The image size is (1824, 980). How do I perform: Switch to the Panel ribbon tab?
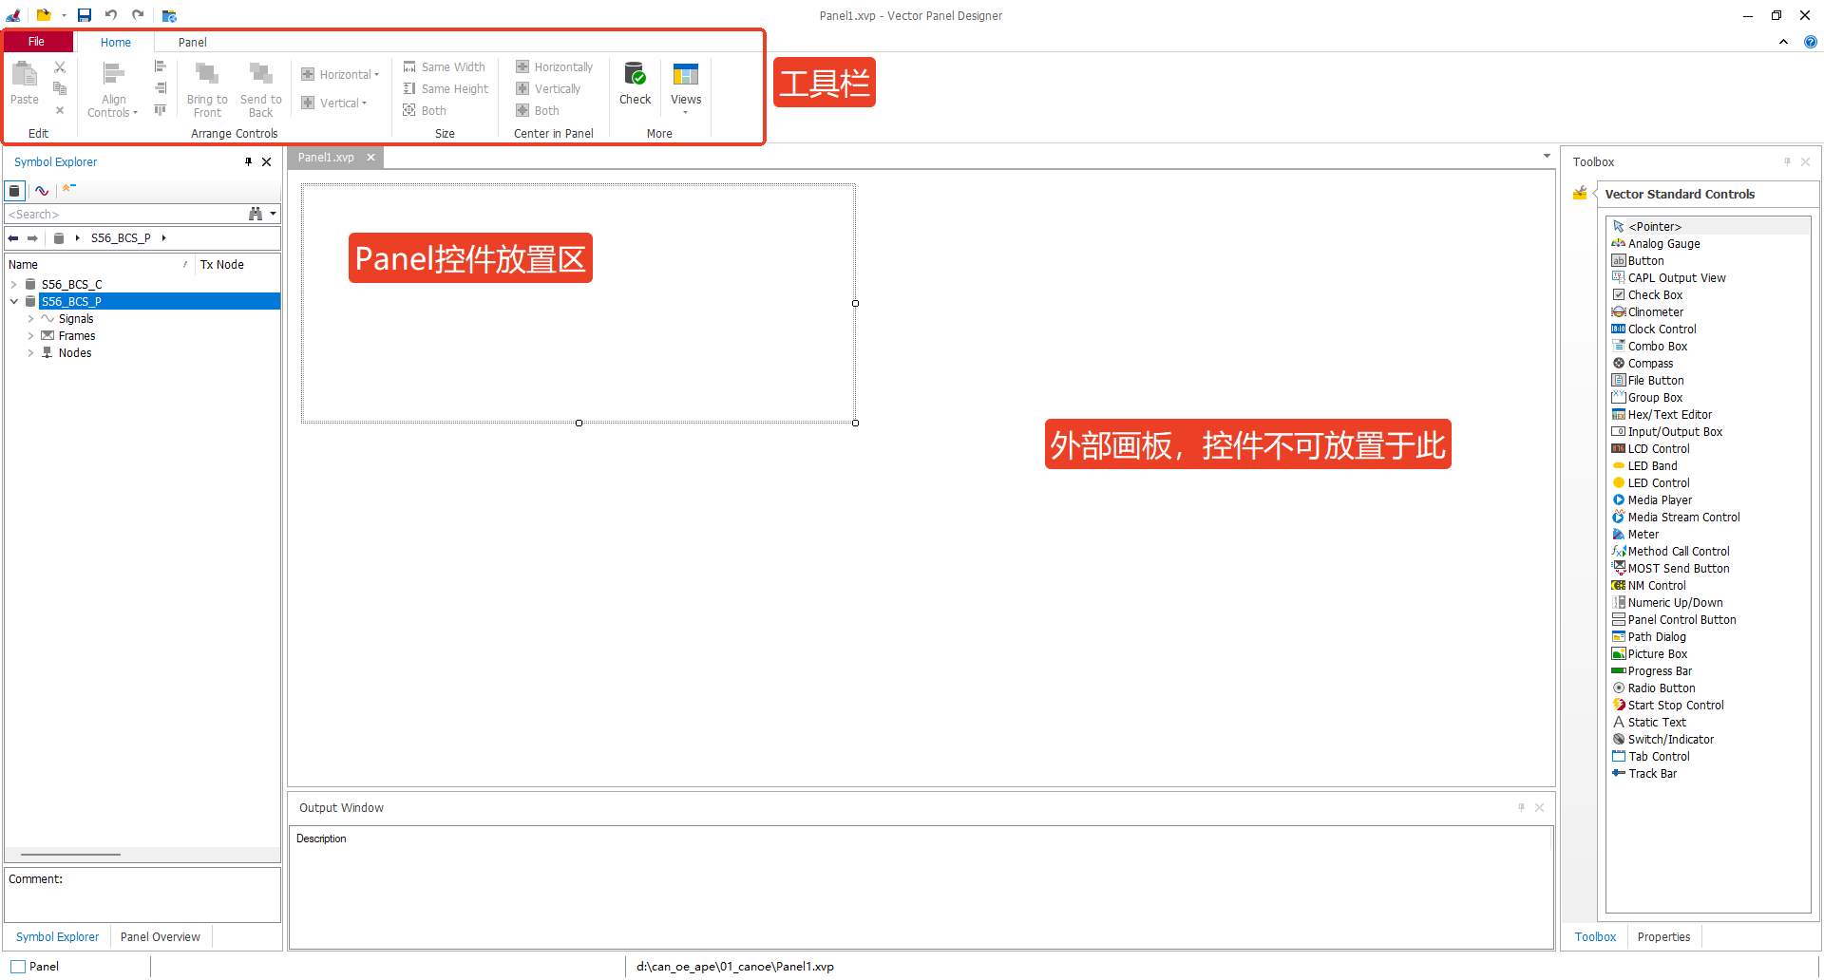[x=193, y=43]
